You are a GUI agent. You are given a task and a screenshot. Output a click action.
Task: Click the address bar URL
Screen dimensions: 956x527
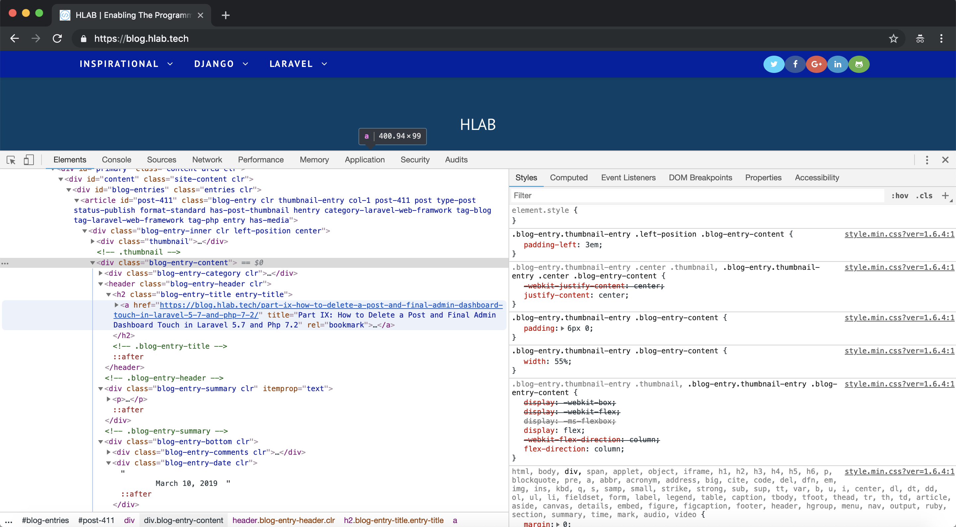click(x=141, y=38)
